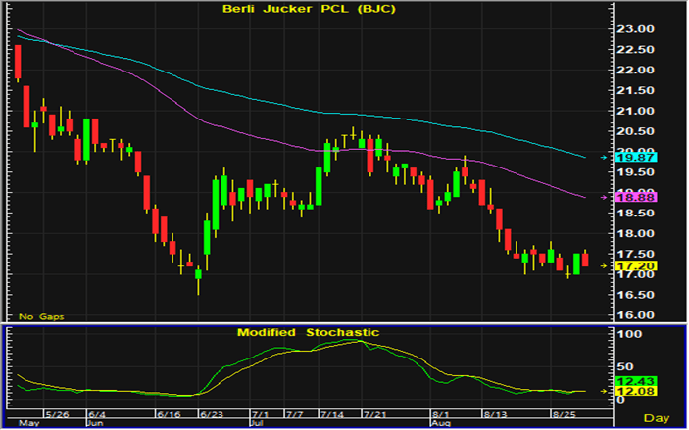
Task: Click the cyan arrow beside 19.87
Action: click(601, 157)
